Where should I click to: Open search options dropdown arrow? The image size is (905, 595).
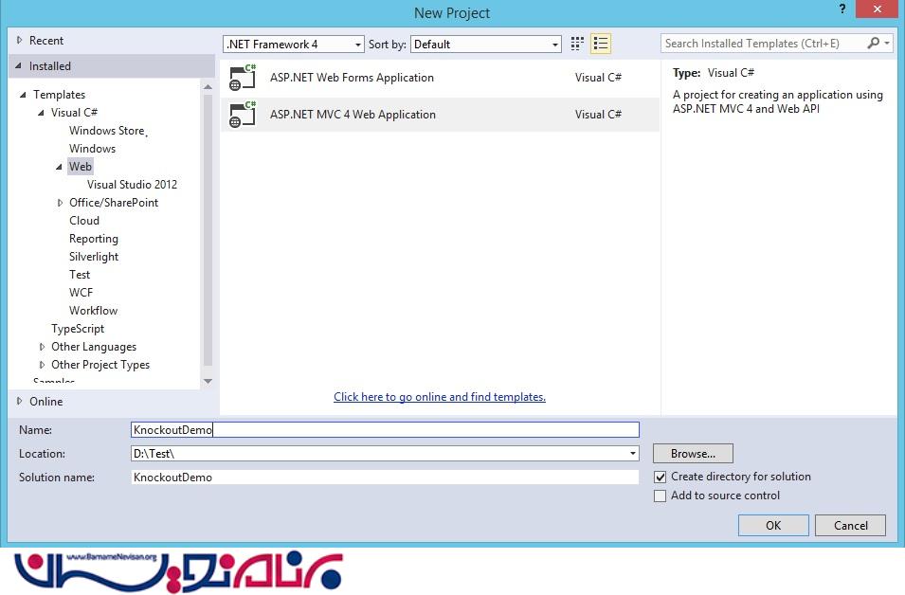(887, 44)
